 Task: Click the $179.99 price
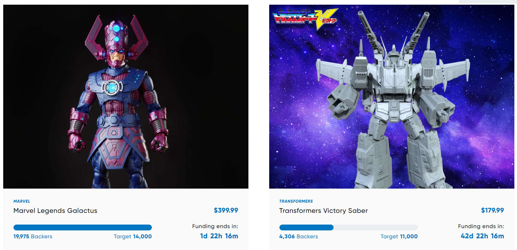492,210
